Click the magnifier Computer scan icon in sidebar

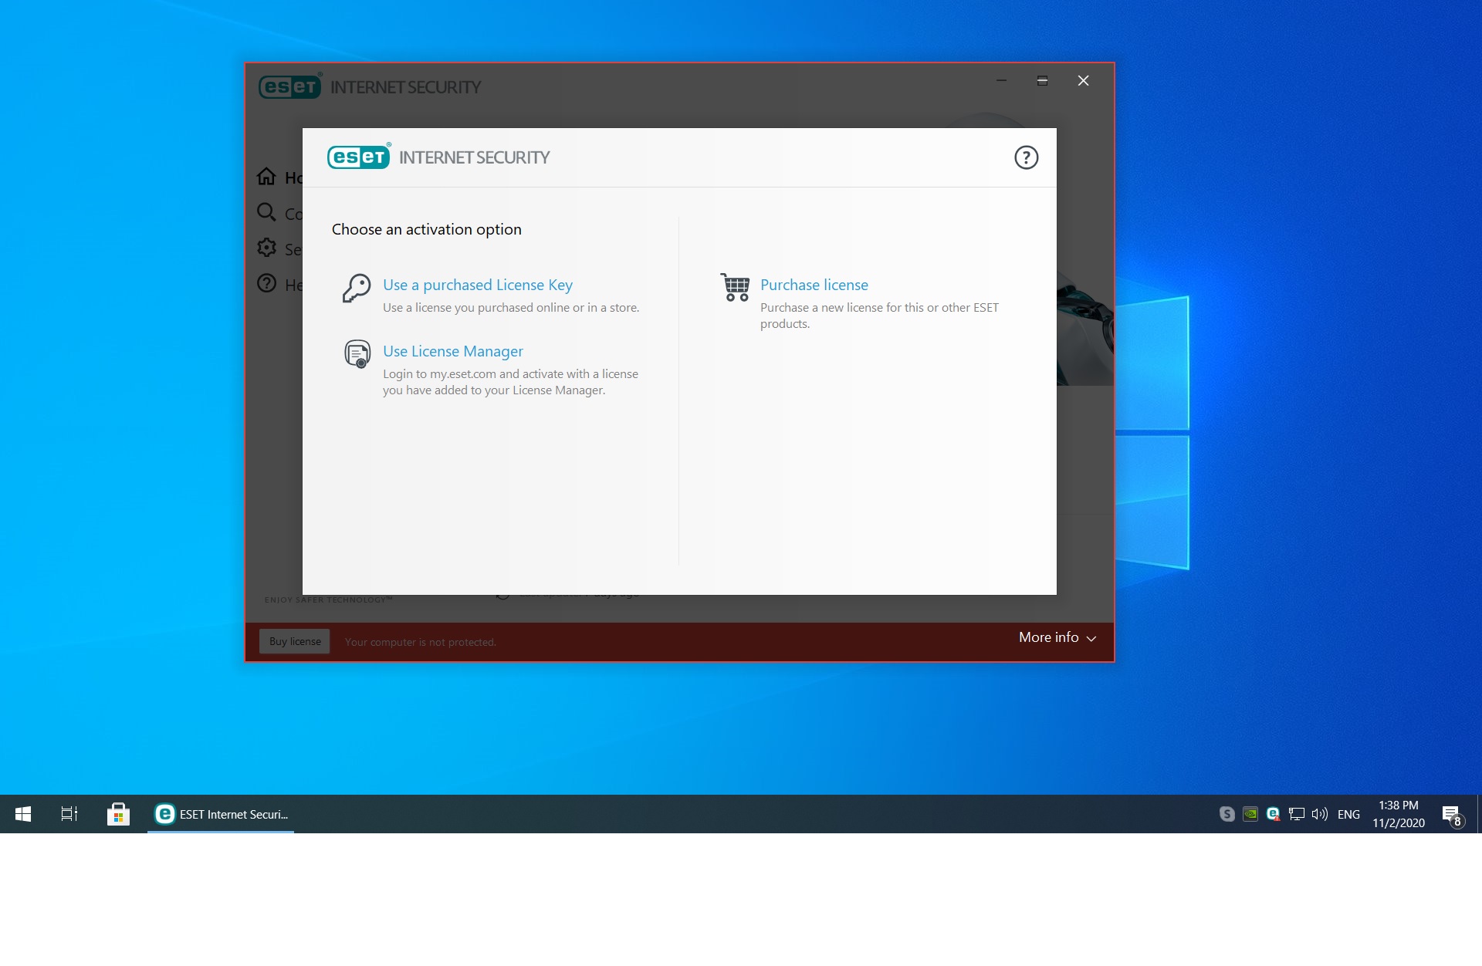point(266,212)
